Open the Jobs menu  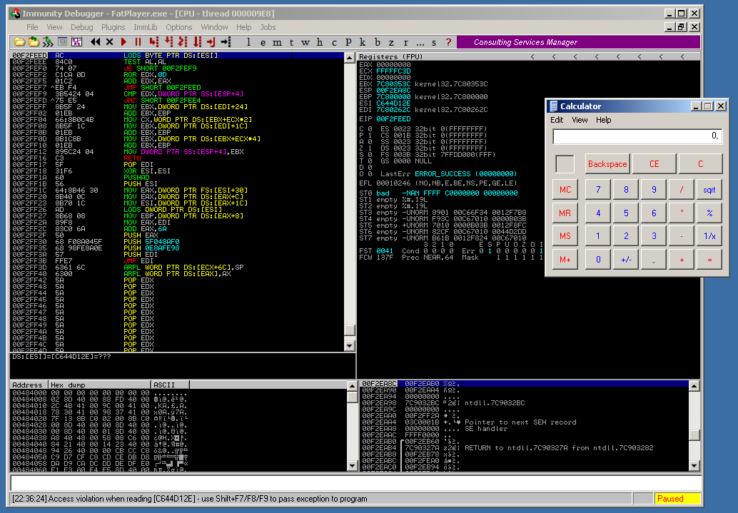point(268,27)
